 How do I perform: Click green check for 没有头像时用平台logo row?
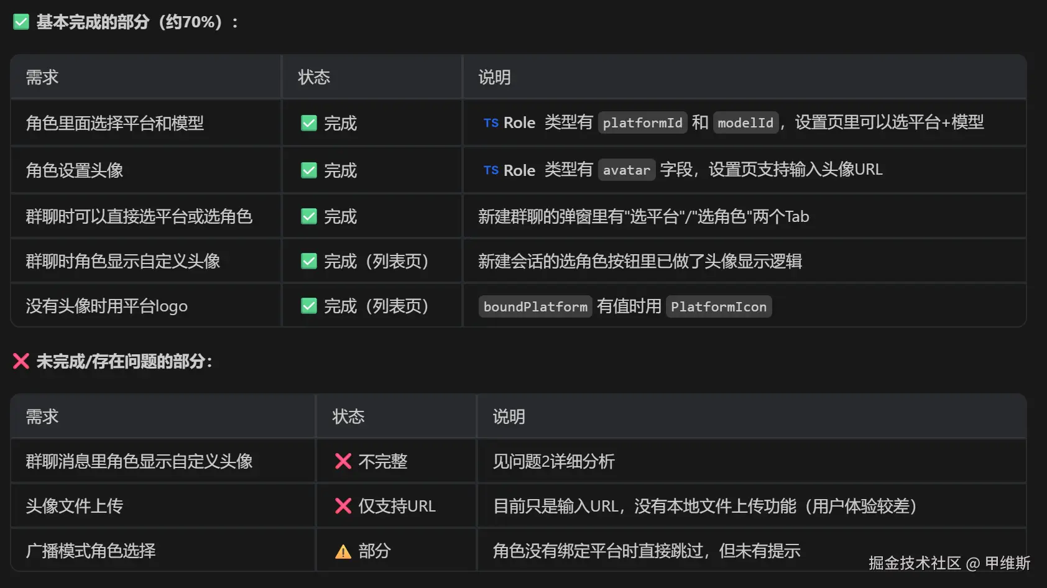click(309, 306)
